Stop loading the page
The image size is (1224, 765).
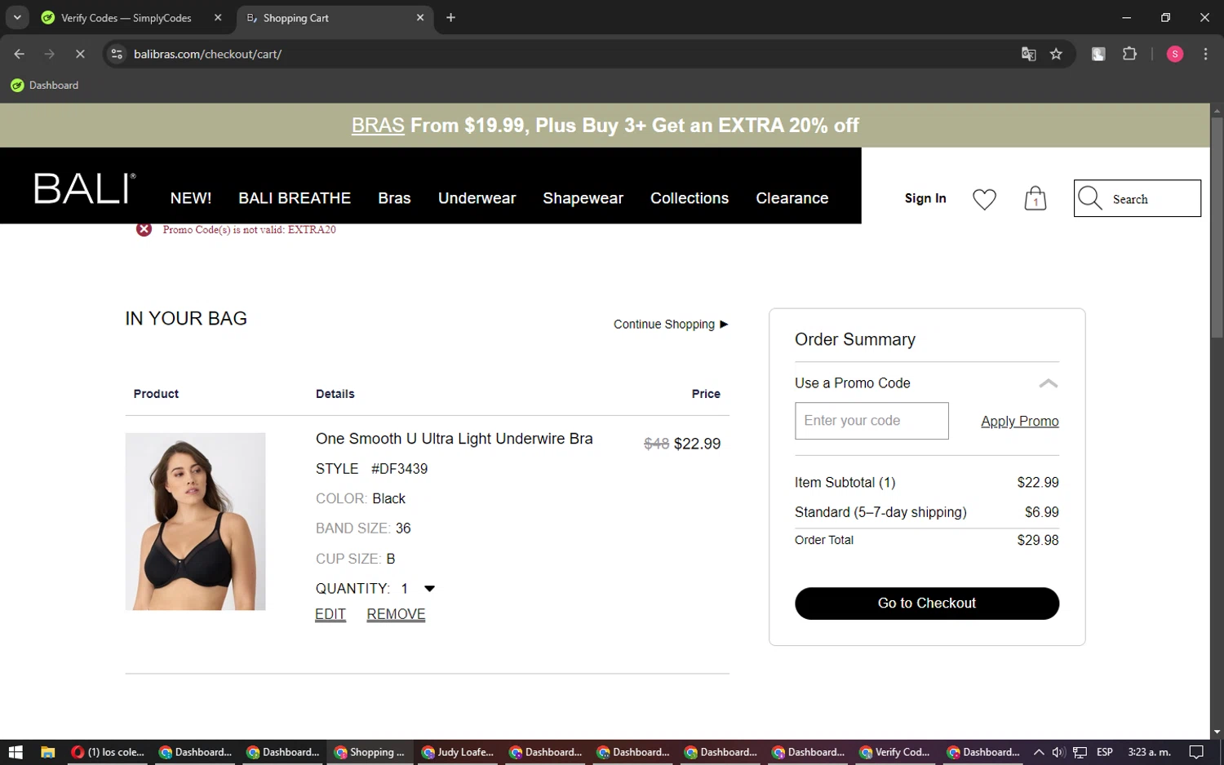(80, 54)
